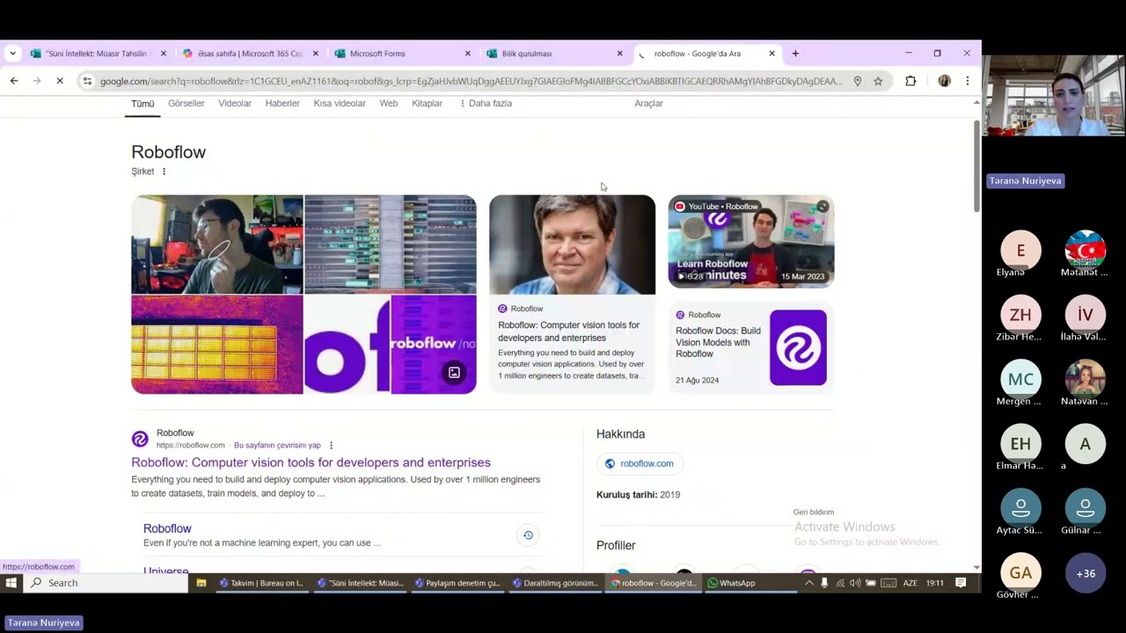1126x633 pixels.
Task: Stop loading the page
Action: (x=60, y=81)
